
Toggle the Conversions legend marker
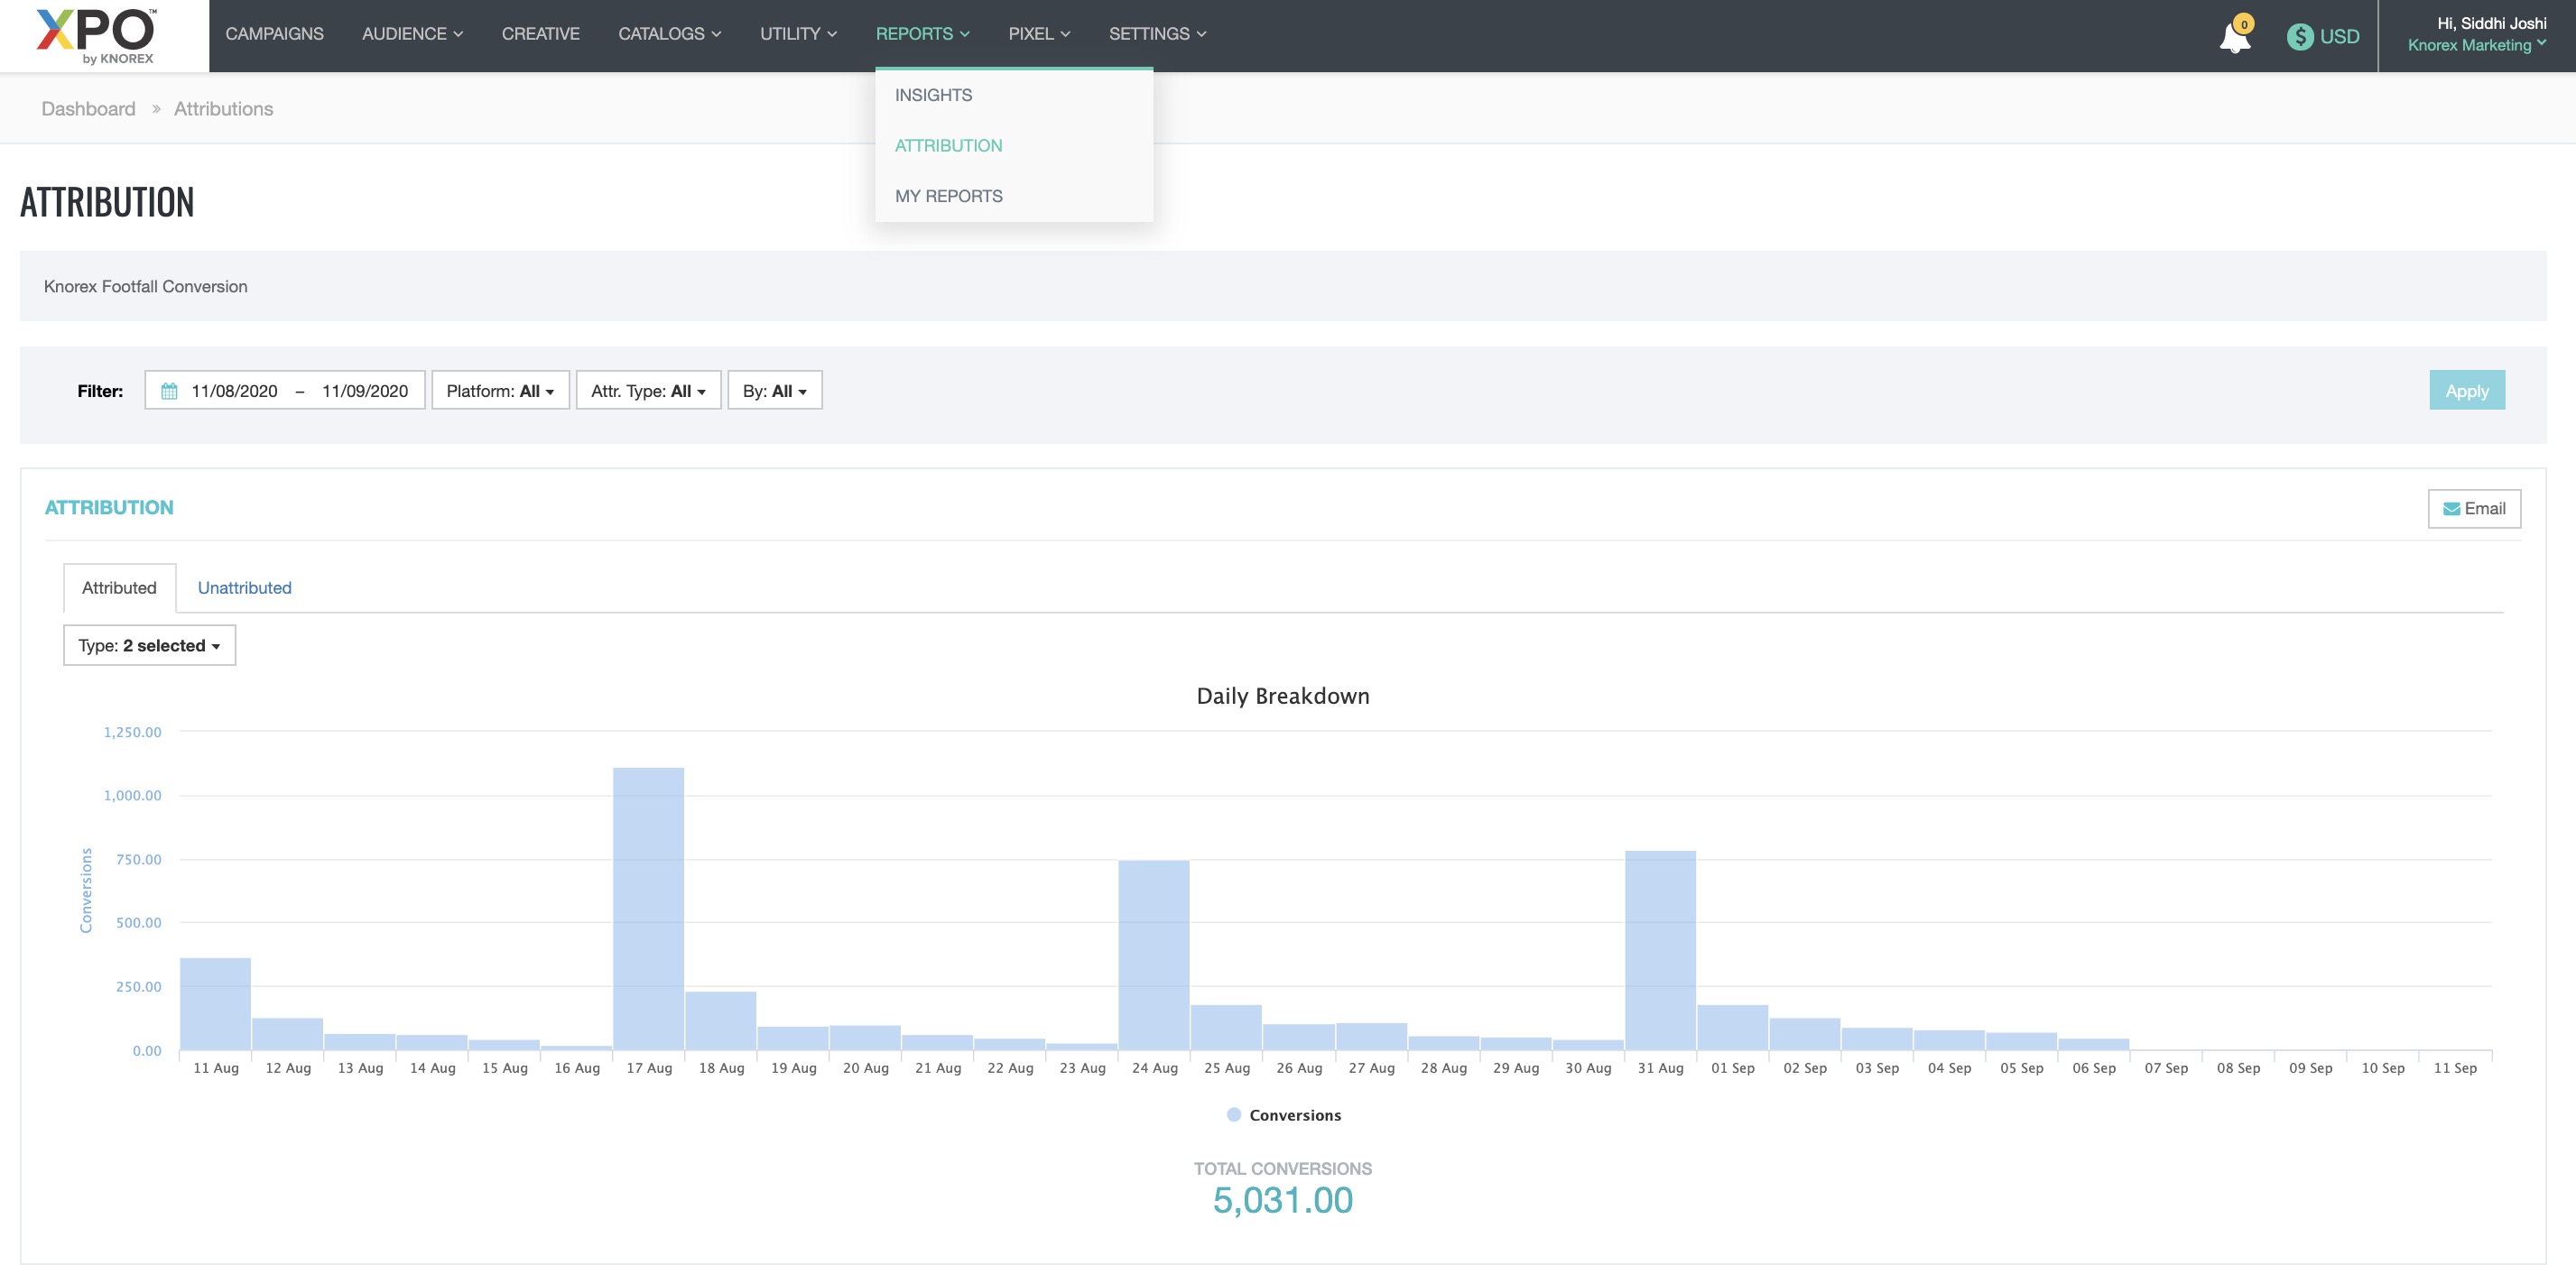click(1234, 1115)
